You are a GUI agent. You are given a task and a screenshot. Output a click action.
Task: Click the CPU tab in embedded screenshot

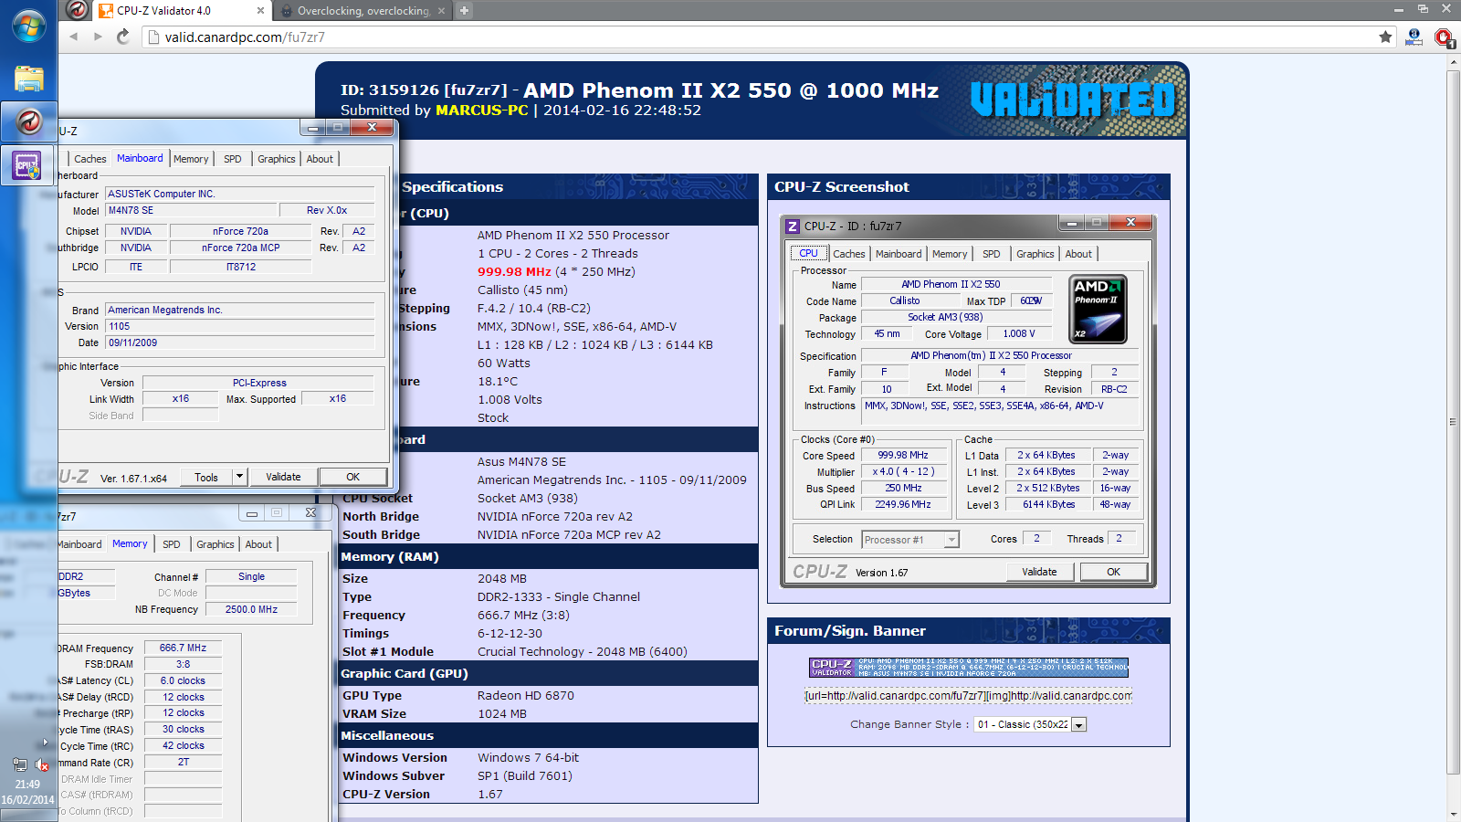coord(809,253)
